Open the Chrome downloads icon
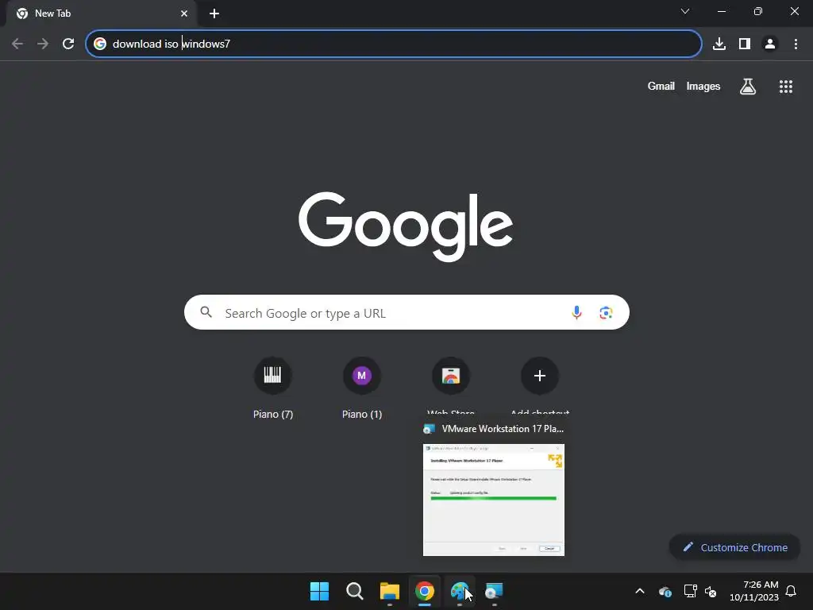This screenshot has width=813, height=610. click(719, 44)
